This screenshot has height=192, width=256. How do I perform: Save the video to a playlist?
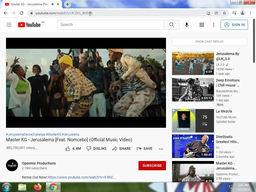click(x=144, y=148)
